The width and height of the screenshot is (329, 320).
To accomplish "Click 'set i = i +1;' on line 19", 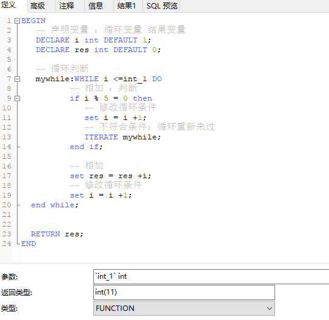I will click(101, 195).
